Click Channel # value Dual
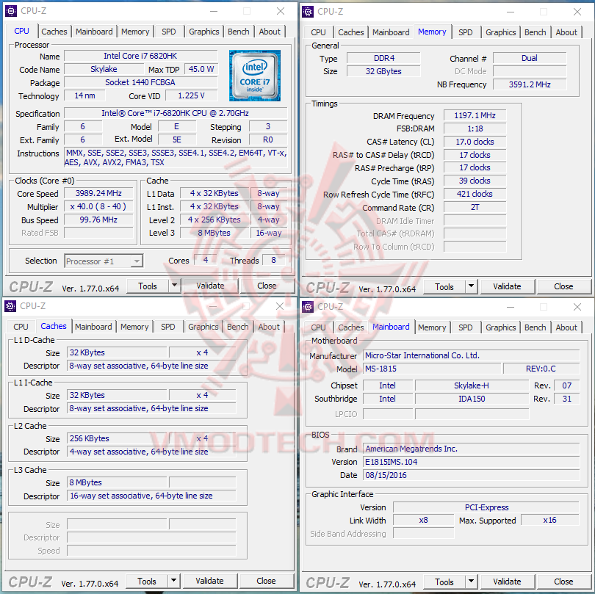The width and height of the screenshot is (595, 594). (x=530, y=58)
